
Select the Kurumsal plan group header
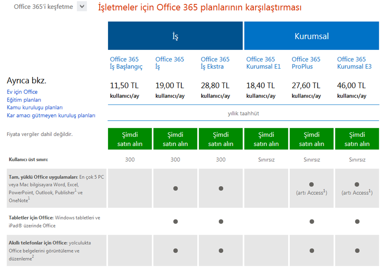[311, 36]
